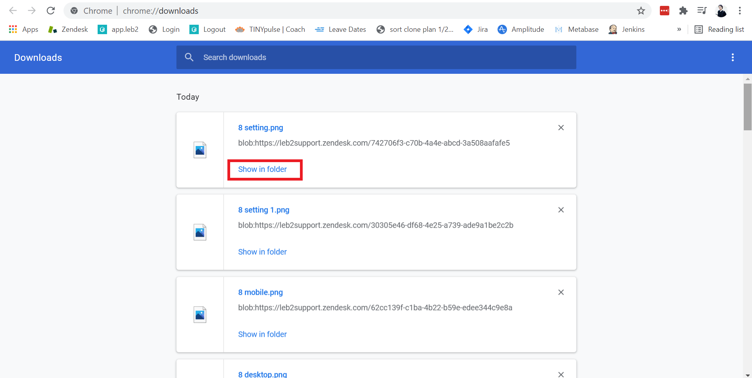Open the Reading list panel
Screen dimensions: 752x378
(x=719, y=29)
